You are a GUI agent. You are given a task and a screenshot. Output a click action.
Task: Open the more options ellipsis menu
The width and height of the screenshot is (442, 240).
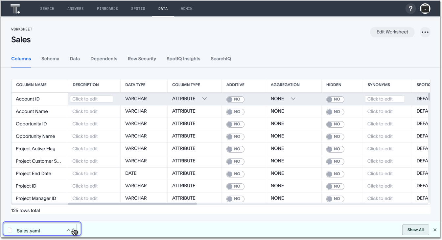coord(425,32)
